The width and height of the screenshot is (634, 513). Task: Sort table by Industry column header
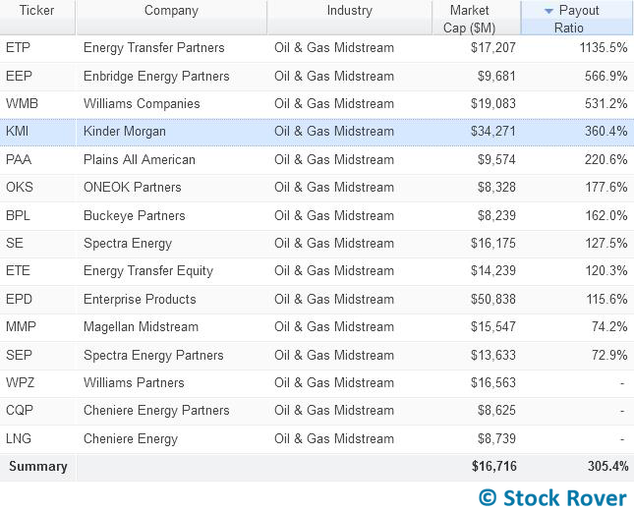pyautogui.click(x=349, y=18)
